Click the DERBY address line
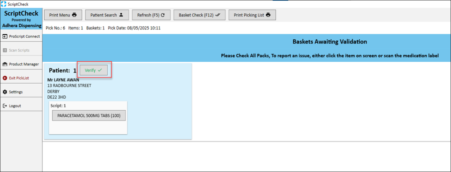The image size is (451, 172). click(x=53, y=91)
